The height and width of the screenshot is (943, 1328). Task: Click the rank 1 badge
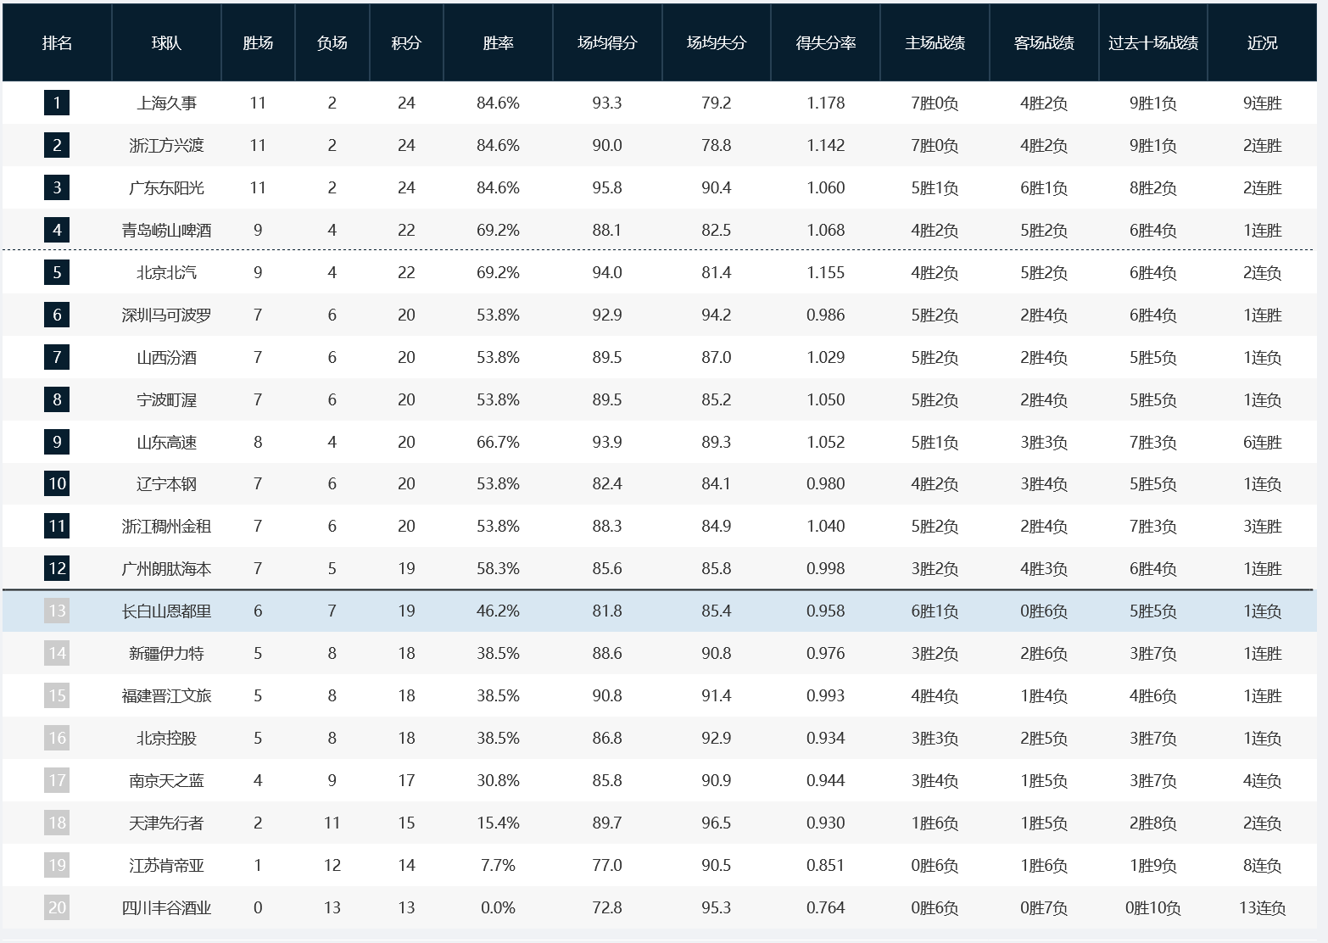(57, 103)
